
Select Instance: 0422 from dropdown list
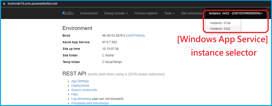pyautogui.click(x=223, y=29)
